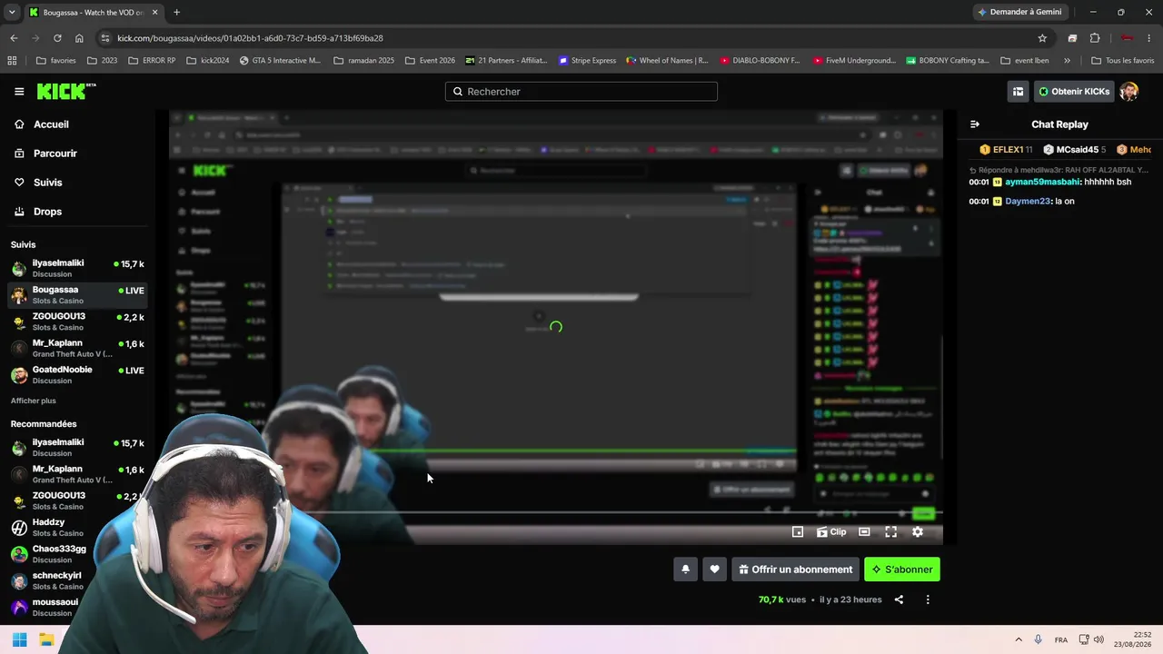Open GoatedNoobie channel in Suivis
This screenshot has width=1163, height=654.
[x=77, y=374]
